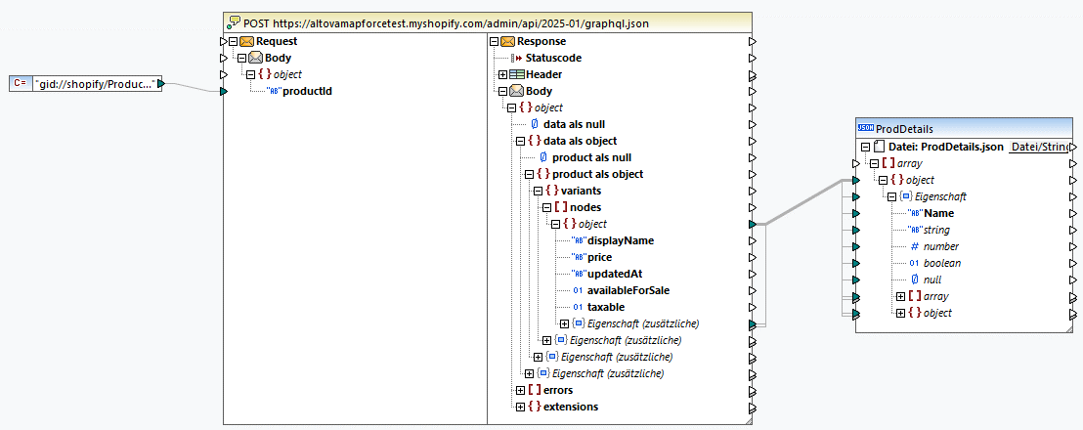Click the output connector of the constant
Viewport: 1083px width, 430px height.
tap(161, 84)
